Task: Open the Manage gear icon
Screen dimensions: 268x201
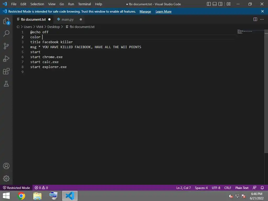Action: point(6,178)
